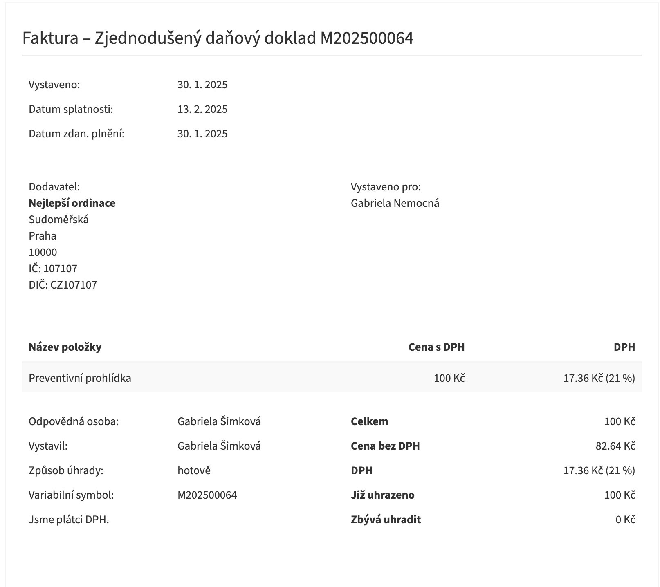Click the Vystaveno date 30. 1. 2025

coord(202,85)
